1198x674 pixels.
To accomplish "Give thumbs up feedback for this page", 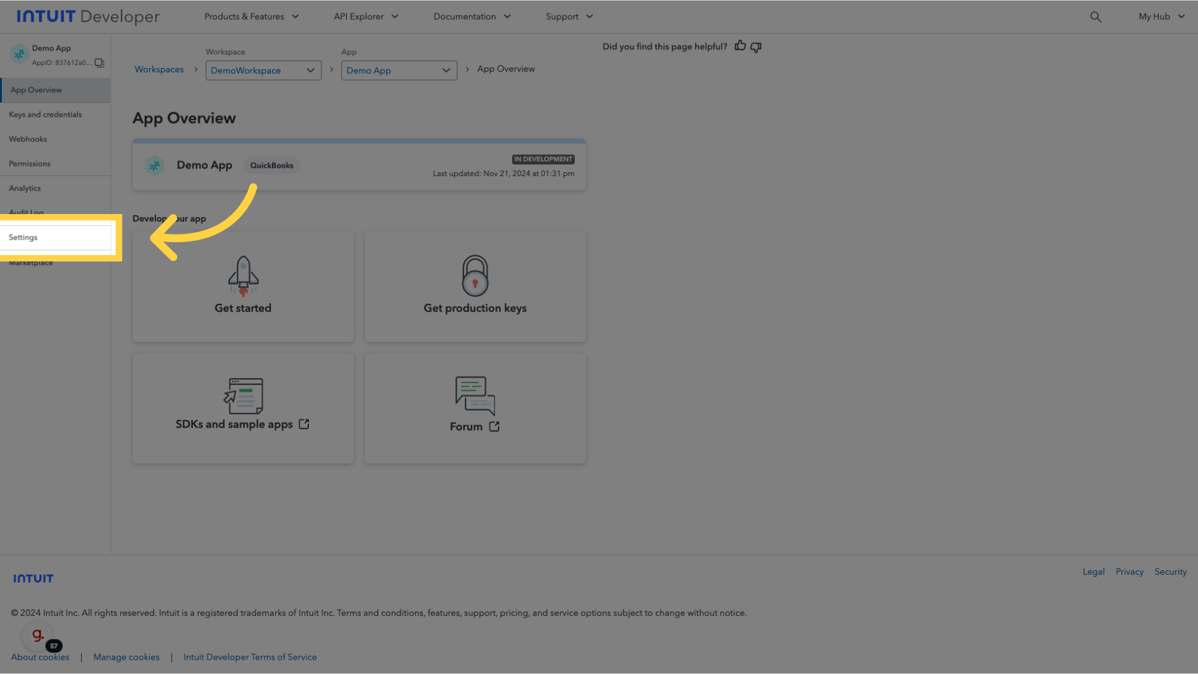I will pos(740,46).
